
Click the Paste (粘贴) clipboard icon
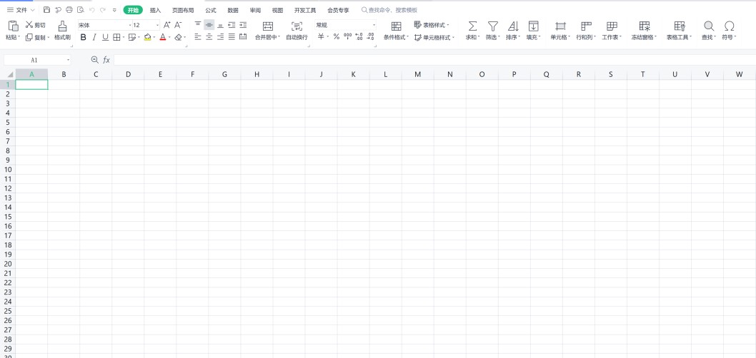coord(14,26)
